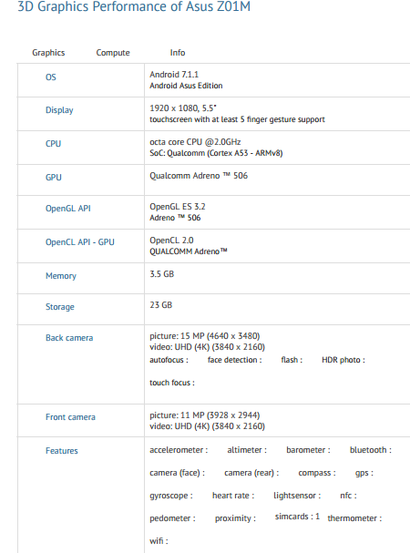Click the OpenGL API label
This screenshot has width=410, height=553.
[68, 209]
